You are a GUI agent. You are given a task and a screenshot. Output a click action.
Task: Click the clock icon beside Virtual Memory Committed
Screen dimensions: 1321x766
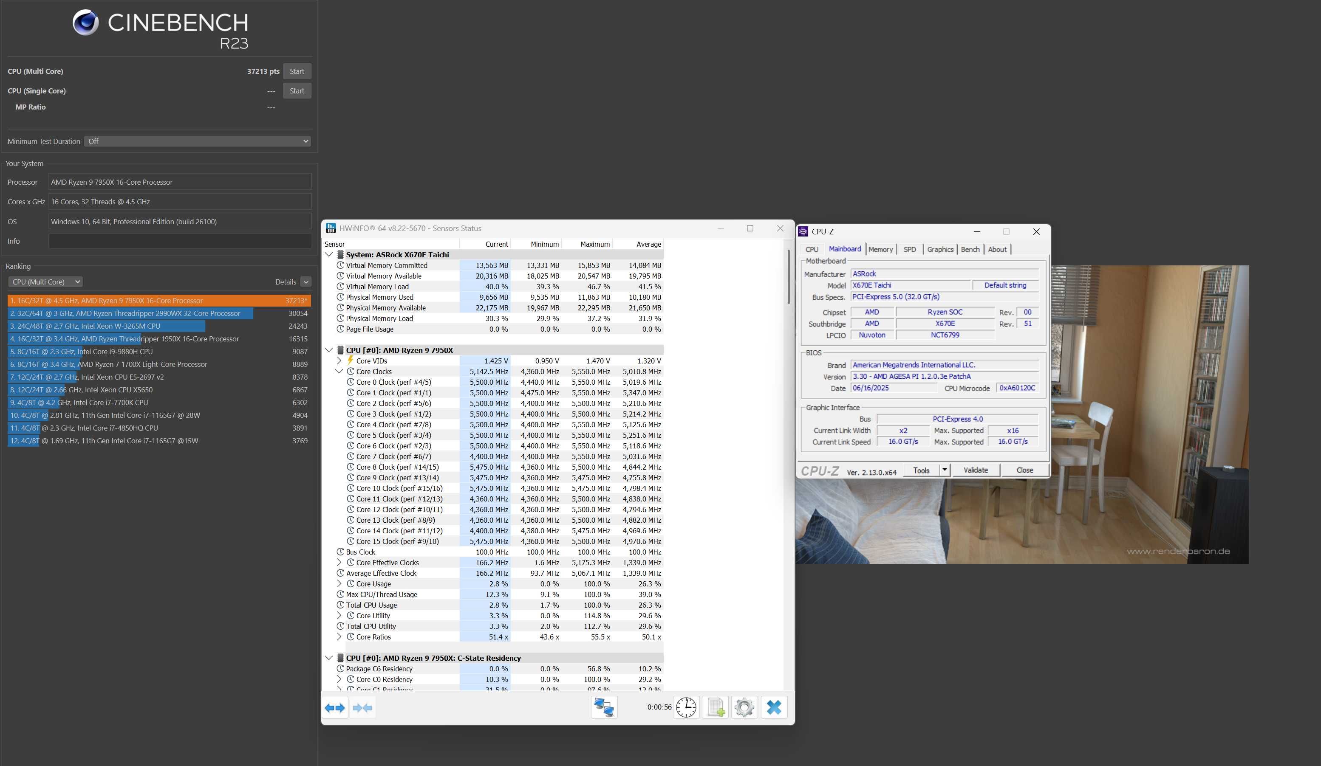pos(340,265)
